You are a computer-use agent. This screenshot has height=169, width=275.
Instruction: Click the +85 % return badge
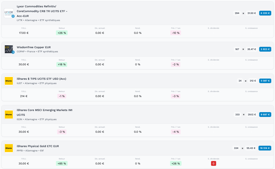62,164
